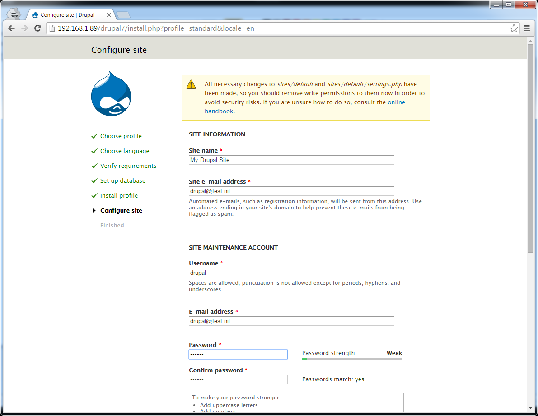Click checkmark beside Set up database
The height and width of the screenshot is (416, 538).
pos(94,181)
